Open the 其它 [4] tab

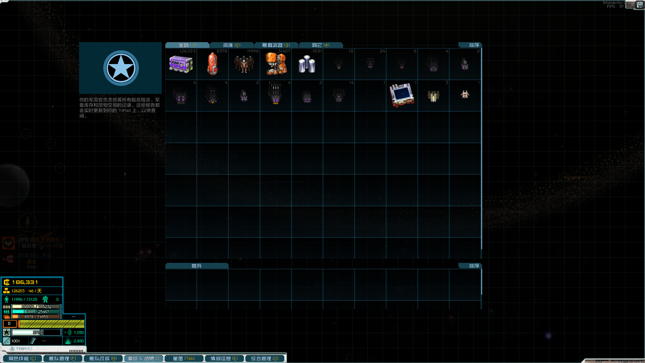(321, 45)
